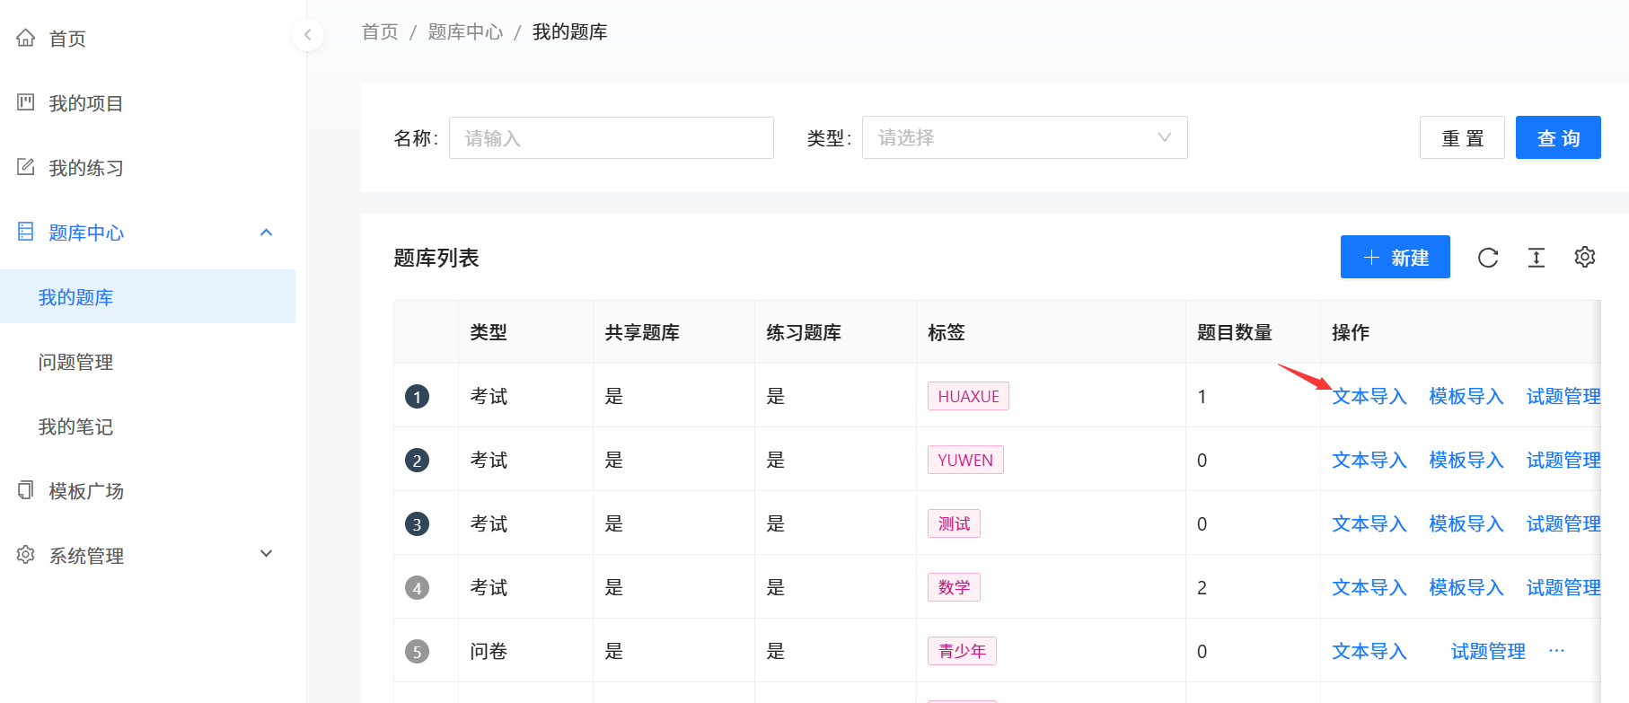Click the project icon beside 我的项目
This screenshot has width=1629, height=703.
coord(26,102)
